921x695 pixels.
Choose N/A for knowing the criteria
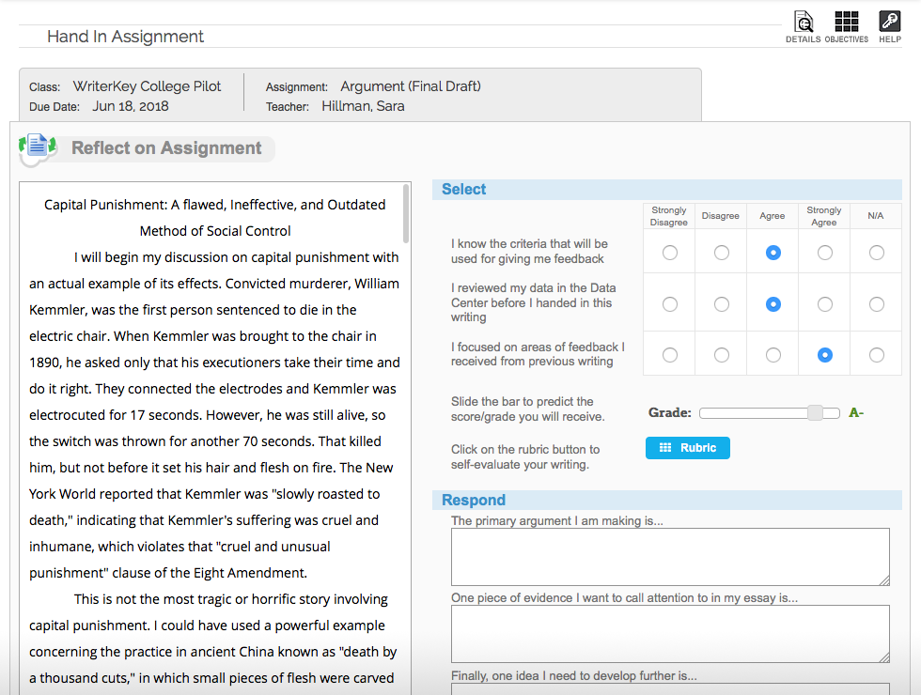(876, 253)
